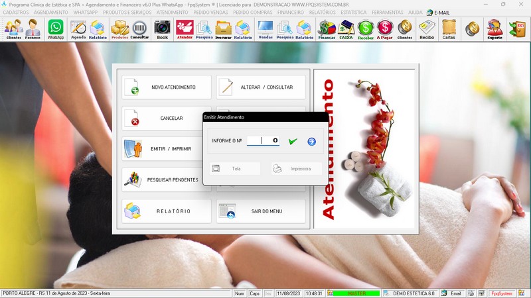The image size is (531, 298).
Task: Open the PRODUTOS E SERVIÇOS menu
Action: [127, 12]
